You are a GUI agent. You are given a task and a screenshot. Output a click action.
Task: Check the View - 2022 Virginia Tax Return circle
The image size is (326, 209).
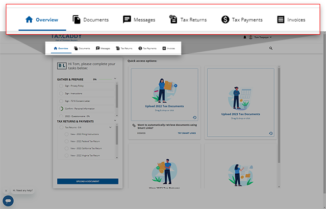coord(67,155)
